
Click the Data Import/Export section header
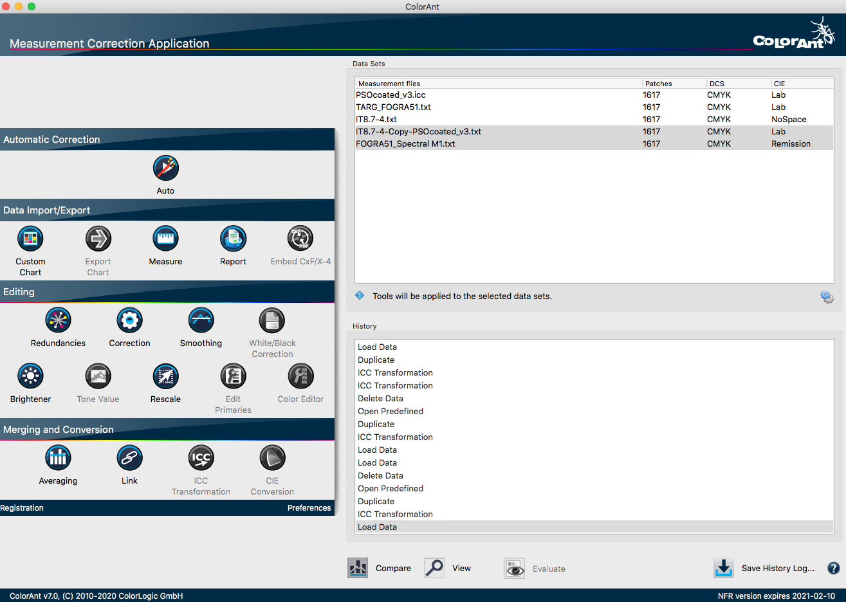click(167, 210)
